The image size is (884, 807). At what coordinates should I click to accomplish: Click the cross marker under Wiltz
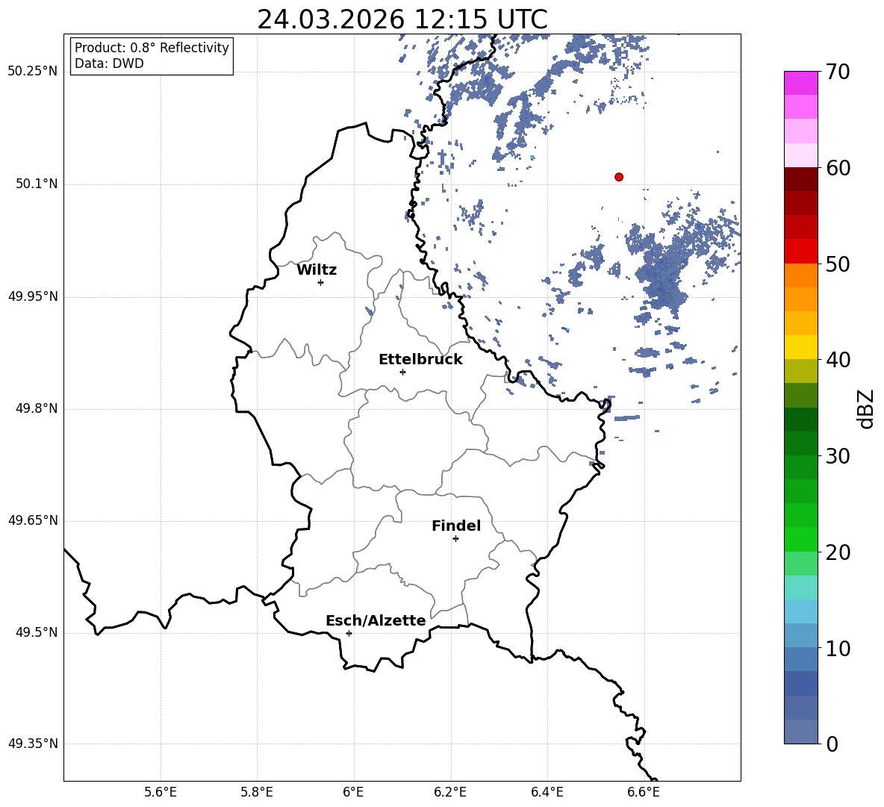pos(321,282)
